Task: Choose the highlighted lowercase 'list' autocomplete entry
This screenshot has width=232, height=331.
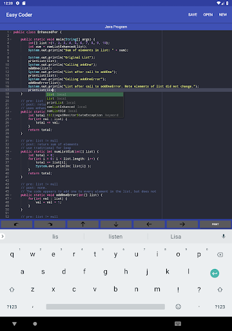Action: click(x=85, y=94)
